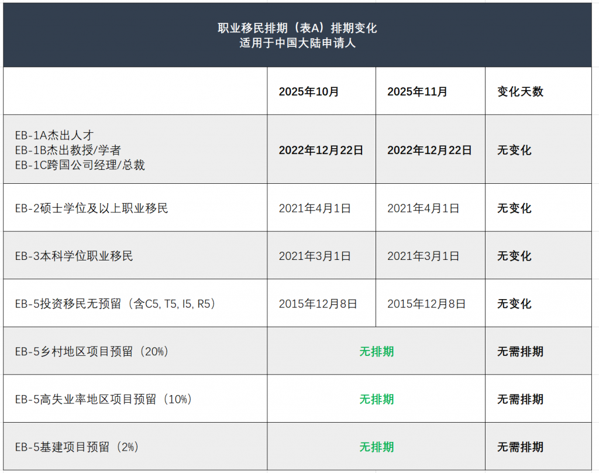599x473 pixels.
Task: Click green 无排期 in the 基建项目 row
Action: click(376, 447)
